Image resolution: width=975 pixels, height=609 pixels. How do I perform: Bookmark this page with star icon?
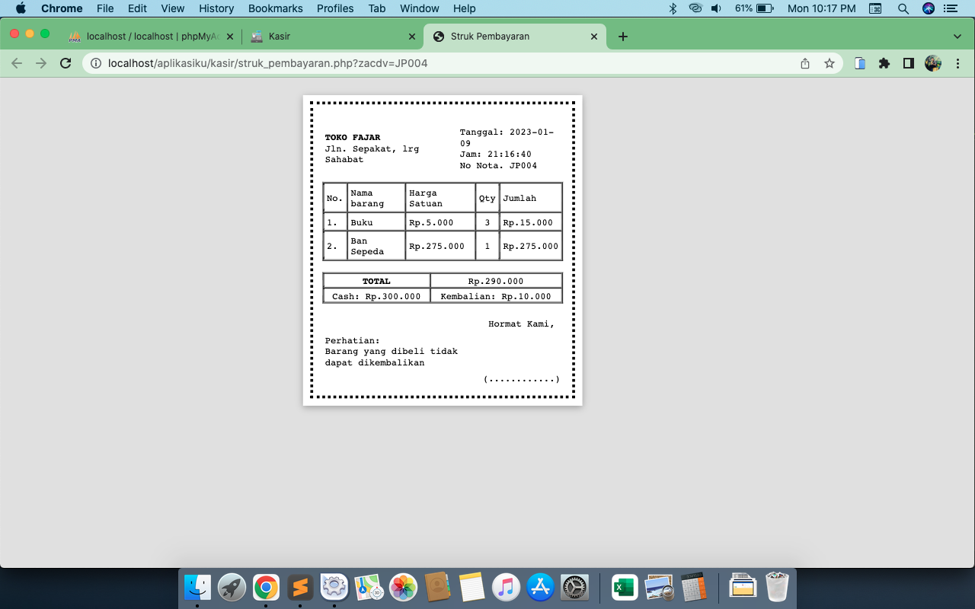[x=830, y=63]
